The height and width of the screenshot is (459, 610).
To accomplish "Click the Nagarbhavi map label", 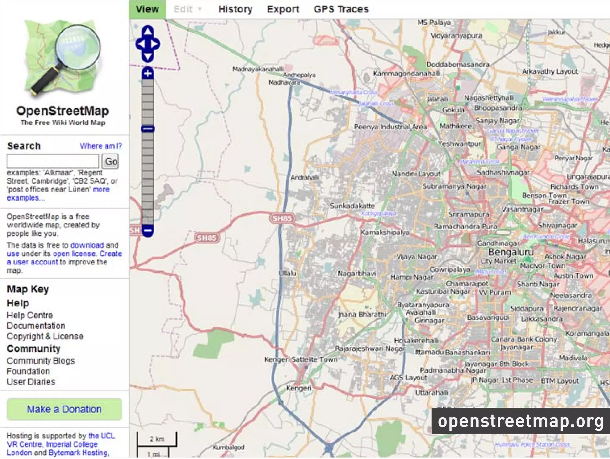I will click(357, 273).
